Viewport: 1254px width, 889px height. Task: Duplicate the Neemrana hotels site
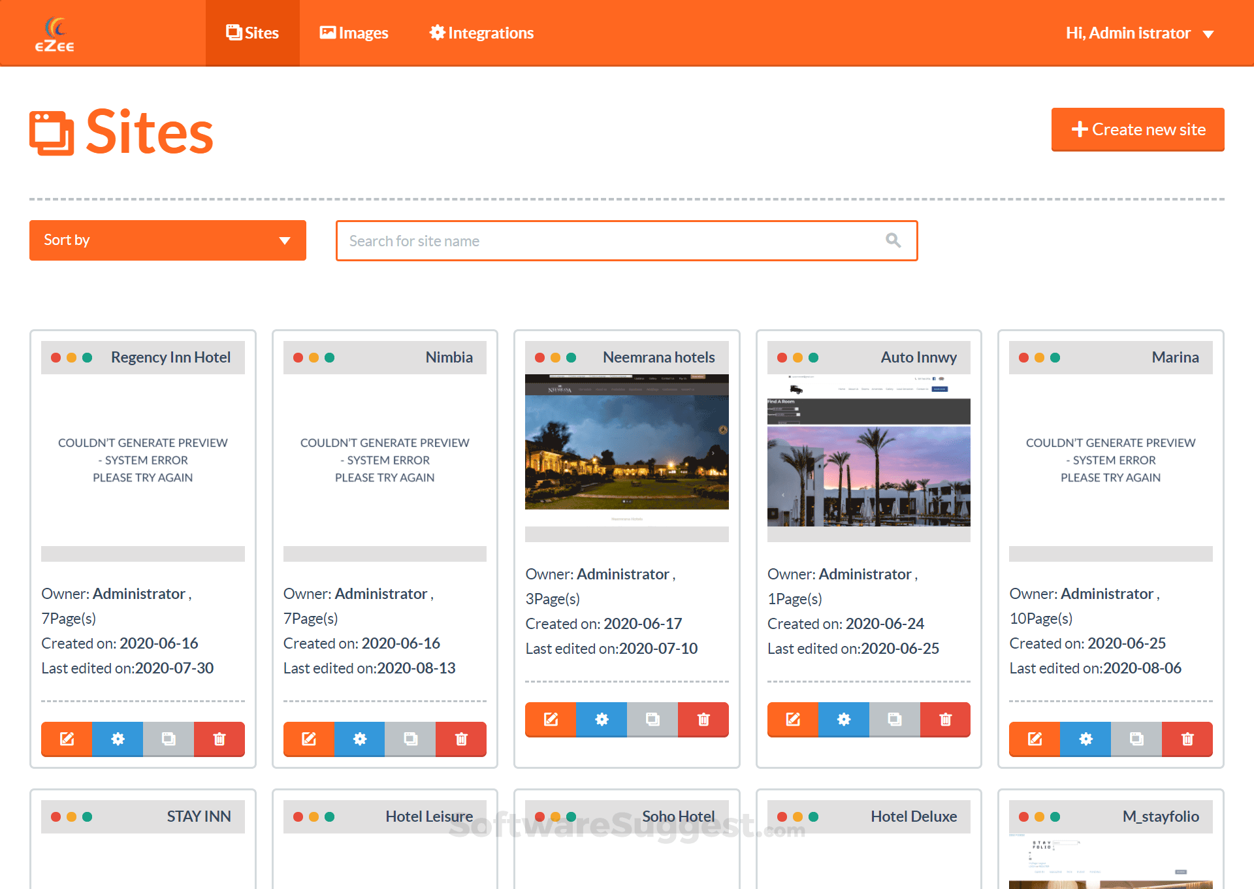point(652,719)
